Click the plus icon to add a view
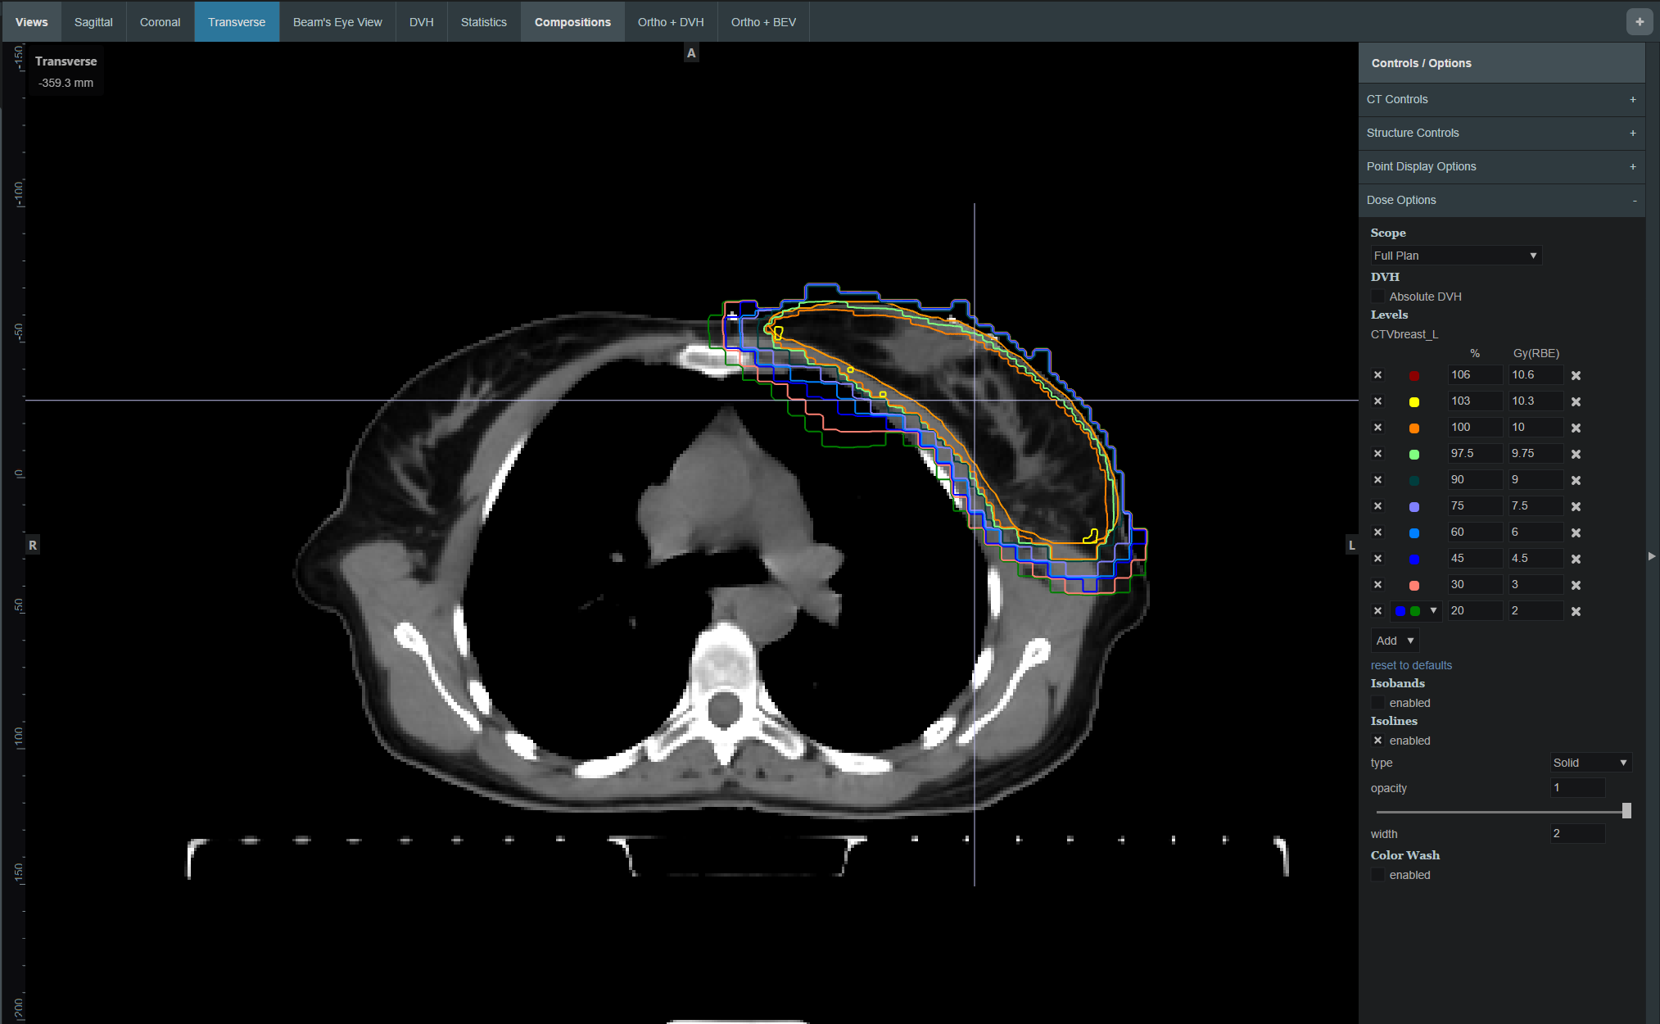Screen dimensions: 1660x1024 click(1639, 22)
